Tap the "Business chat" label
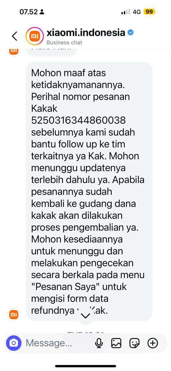This screenshot has width=171, height=371. pyautogui.click(x=64, y=42)
